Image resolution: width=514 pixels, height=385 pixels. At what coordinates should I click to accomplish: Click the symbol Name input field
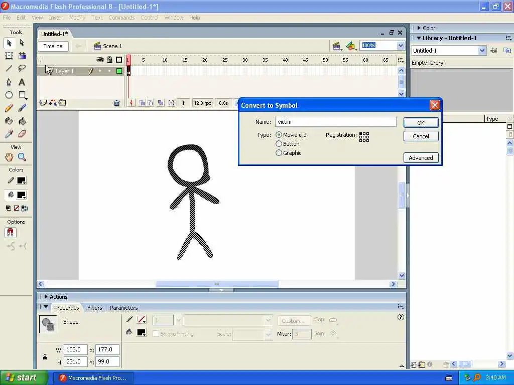click(x=336, y=122)
